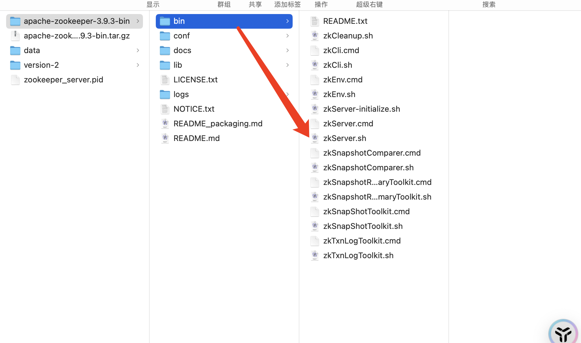The image size is (581, 343).
Task: Click the version-2 folder icon
Action: click(15, 65)
